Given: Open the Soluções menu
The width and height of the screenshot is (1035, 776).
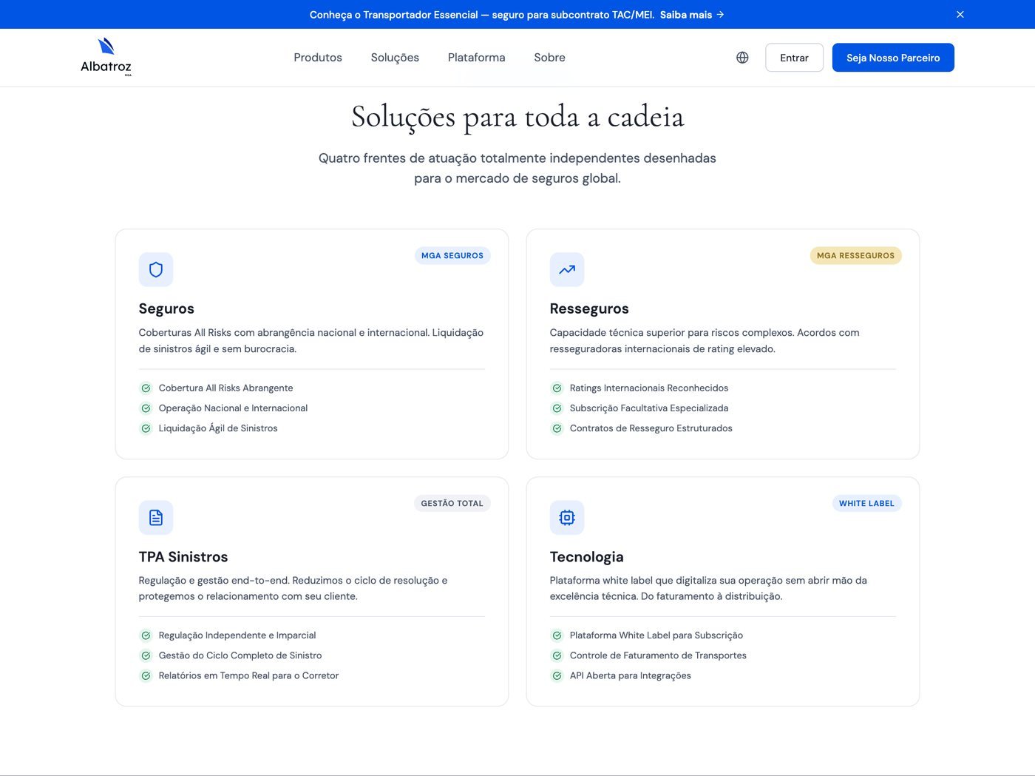Looking at the screenshot, I should click(395, 58).
